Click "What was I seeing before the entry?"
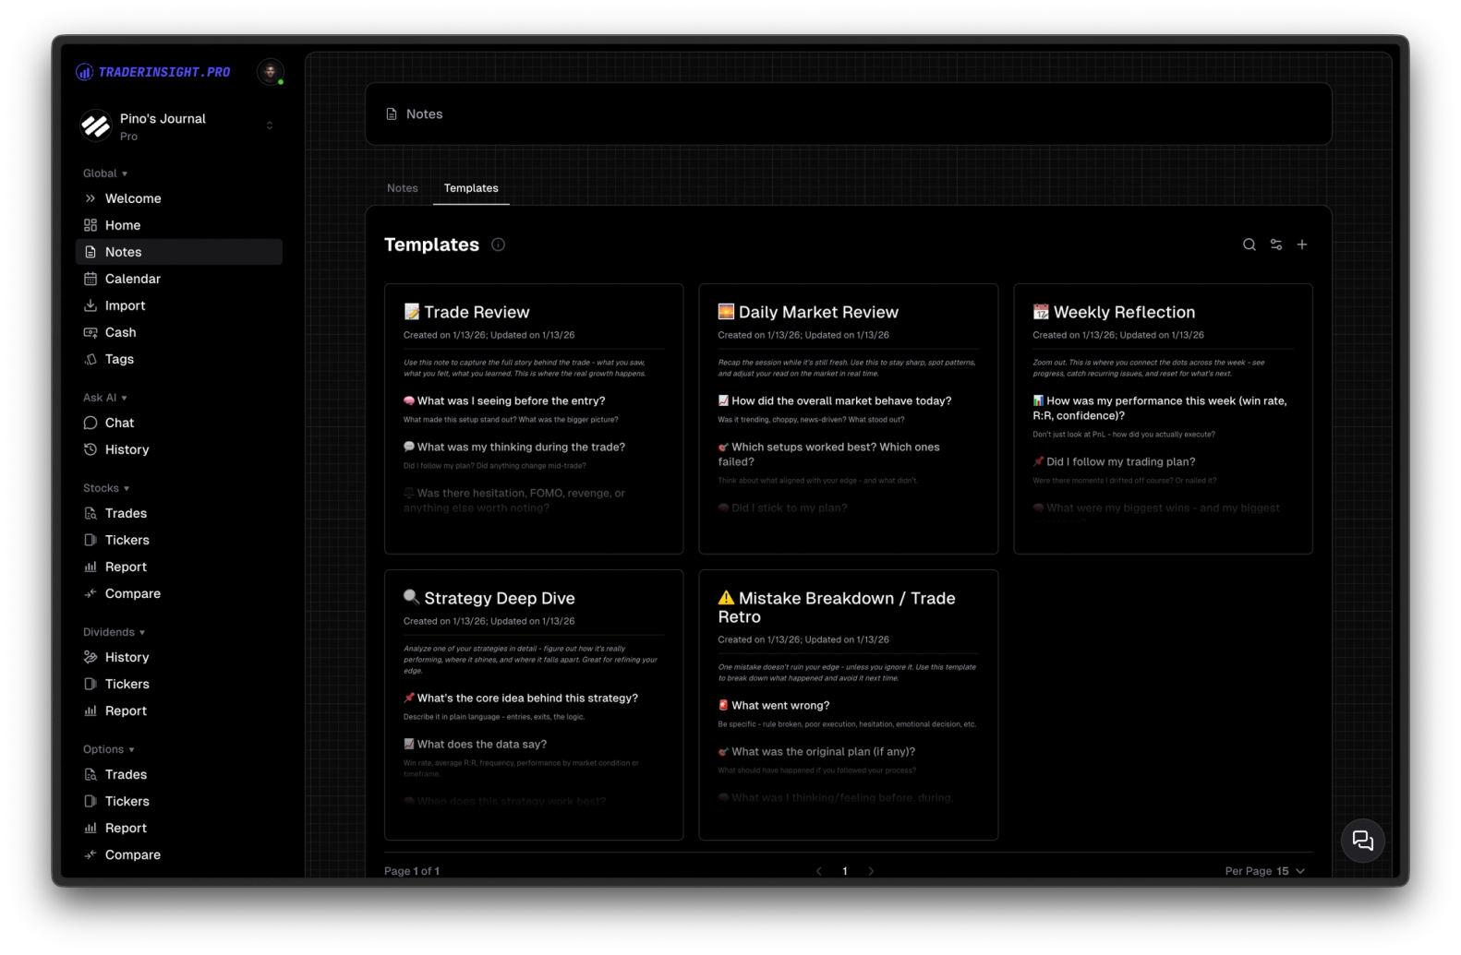This screenshot has width=1461, height=955. point(504,401)
